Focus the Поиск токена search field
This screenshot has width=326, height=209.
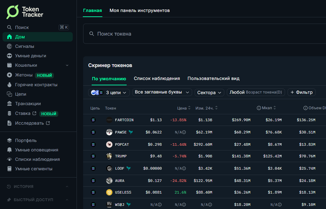(x=205, y=34)
